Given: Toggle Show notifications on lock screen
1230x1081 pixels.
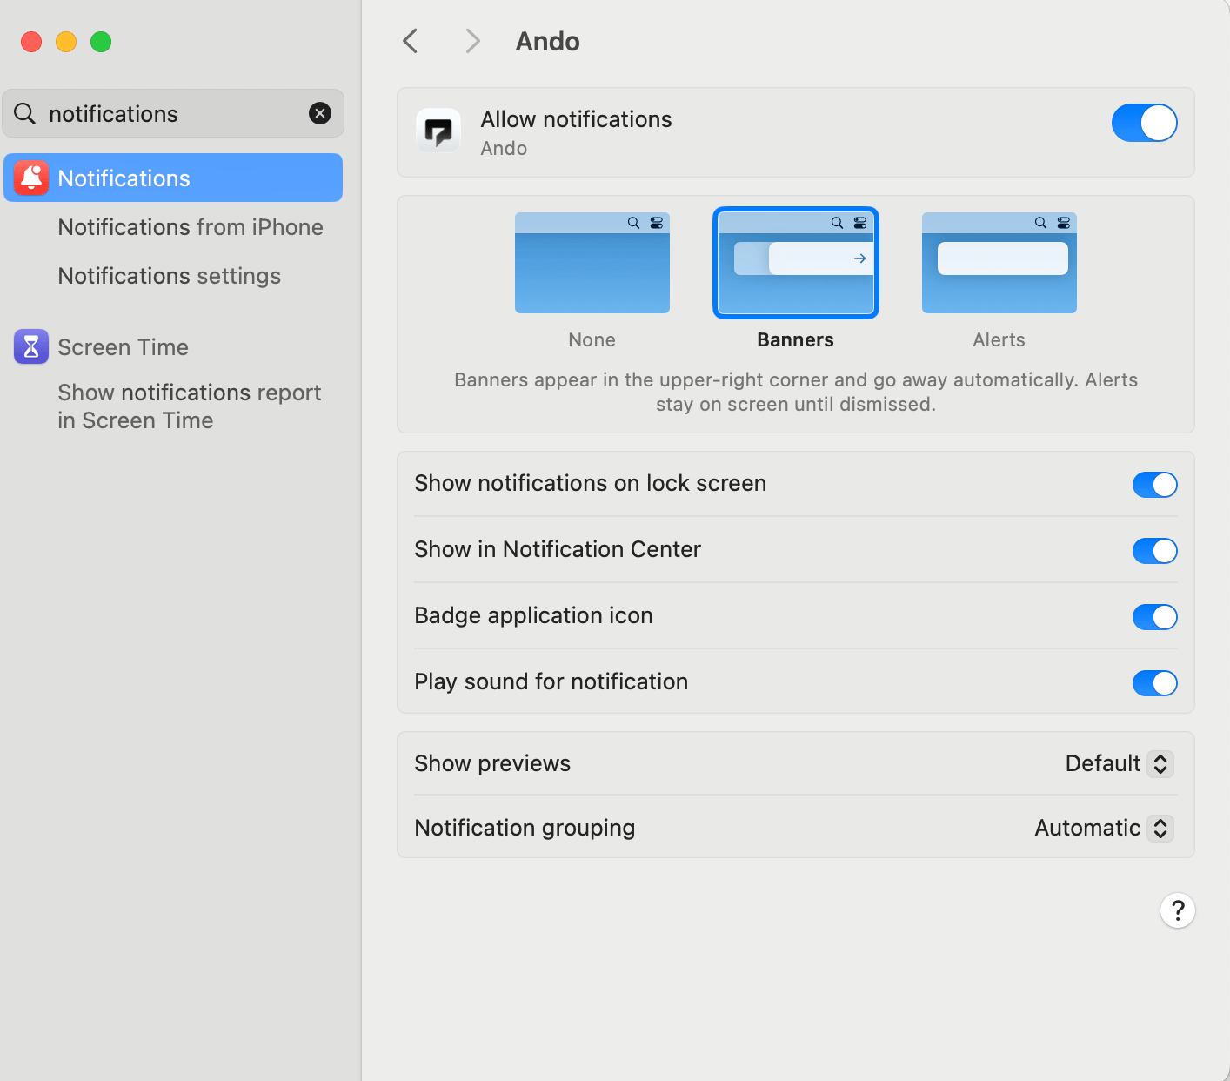Looking at the screenshot, I should click(x=1155, y=485).
